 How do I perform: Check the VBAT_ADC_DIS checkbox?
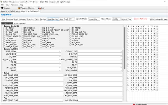[x=4, y=47]
